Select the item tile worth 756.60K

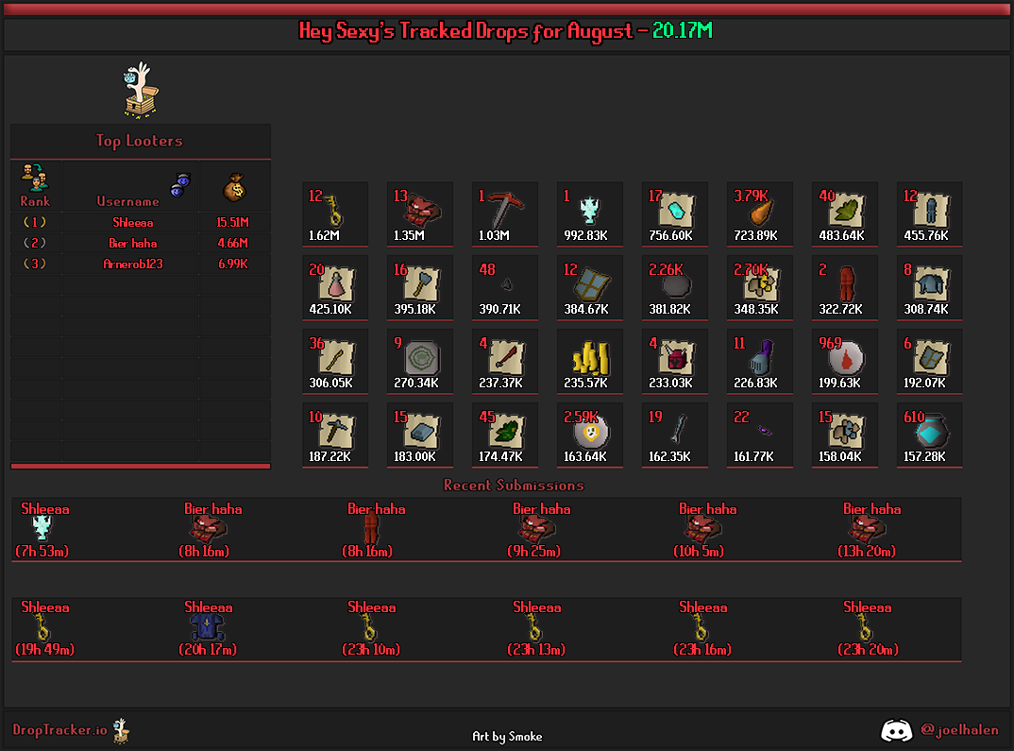click(675, 214)
